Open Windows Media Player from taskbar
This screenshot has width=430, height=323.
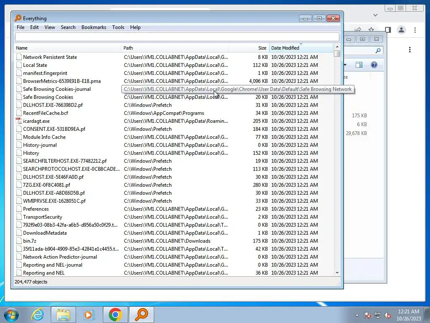click(x=89, y=315)
